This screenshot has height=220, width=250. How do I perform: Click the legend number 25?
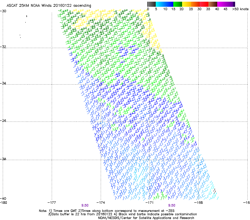point(191,9)
